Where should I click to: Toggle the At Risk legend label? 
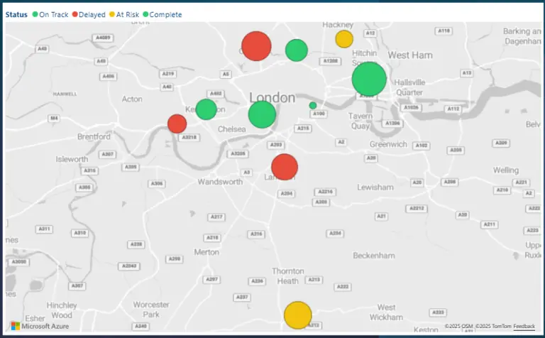tap(129, 14)
